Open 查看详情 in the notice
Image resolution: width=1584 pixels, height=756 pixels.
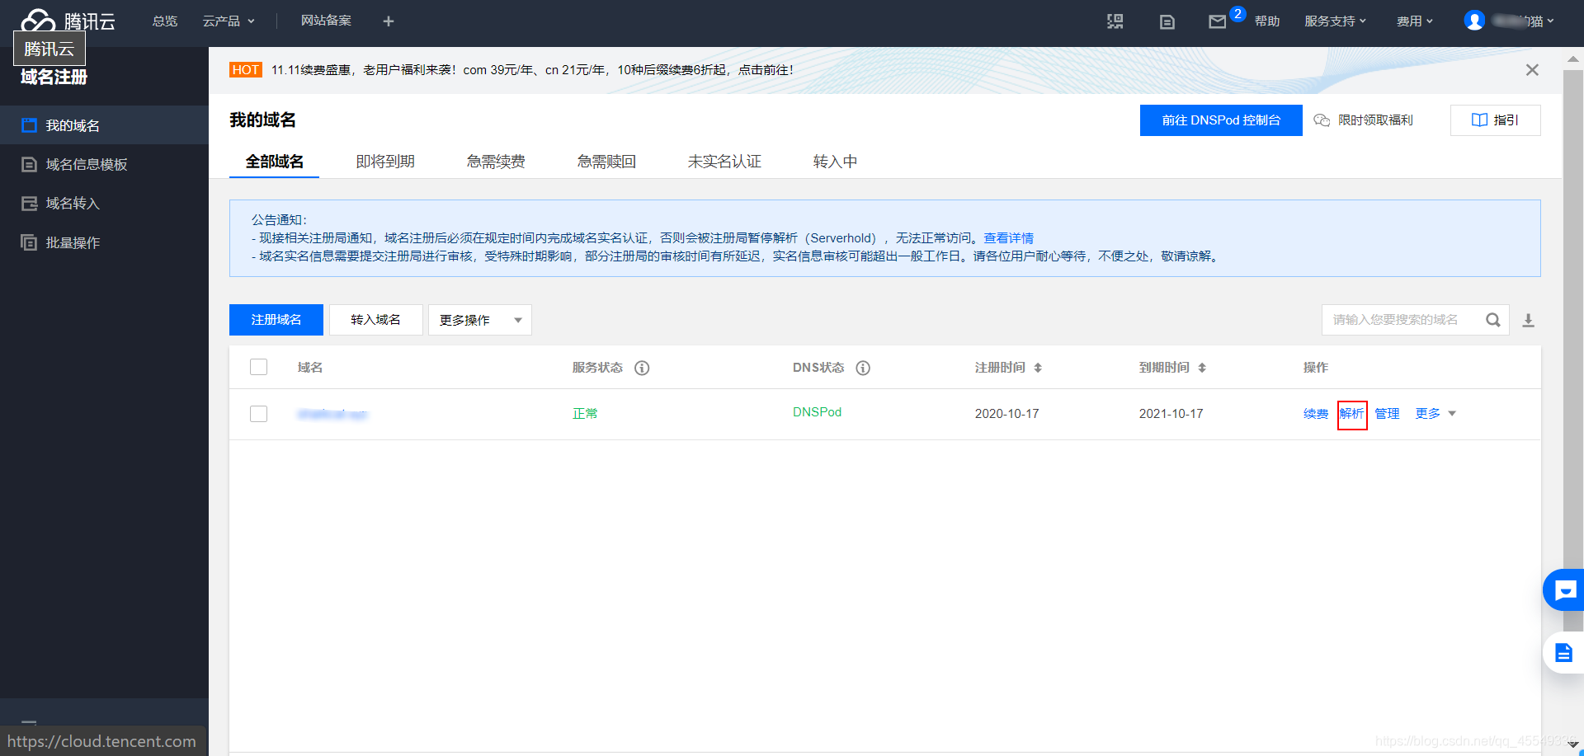click(1008, 238)
